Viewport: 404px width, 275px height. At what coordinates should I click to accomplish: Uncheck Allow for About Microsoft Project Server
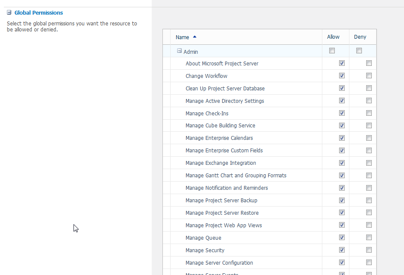tap(342, 63)
